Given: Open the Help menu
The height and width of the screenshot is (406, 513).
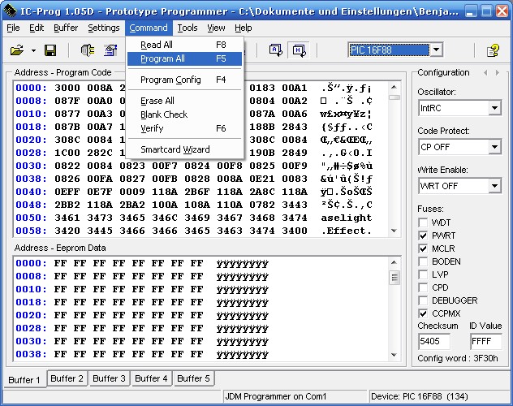Looking at the screenshot, I should pyautogui.click(x=243, y=28).
